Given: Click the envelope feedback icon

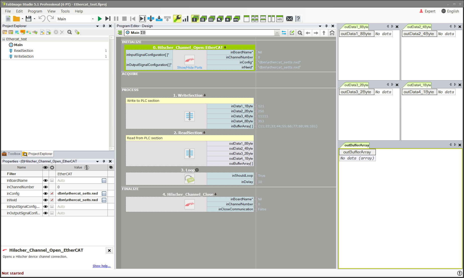Looking at the screenshot, I should click(289, 19).
